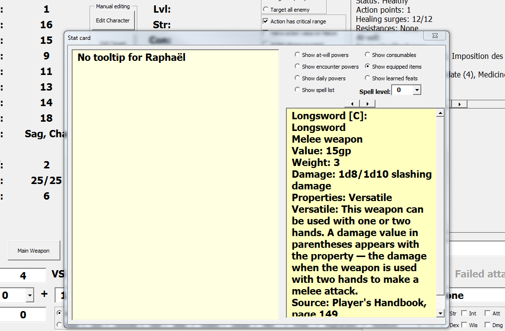The height and width of the screenshot is (331, 505).
Task: Select Show consumables option
Action: pyautogui.click(x=391, y=55)
